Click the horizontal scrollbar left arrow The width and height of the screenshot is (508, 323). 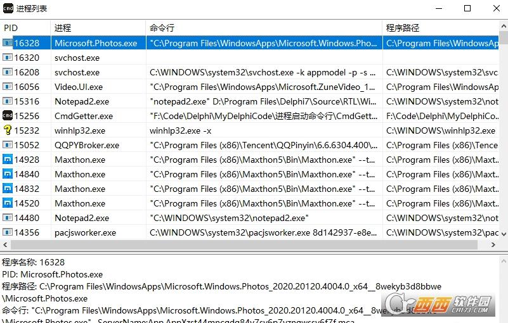(5, 245)
